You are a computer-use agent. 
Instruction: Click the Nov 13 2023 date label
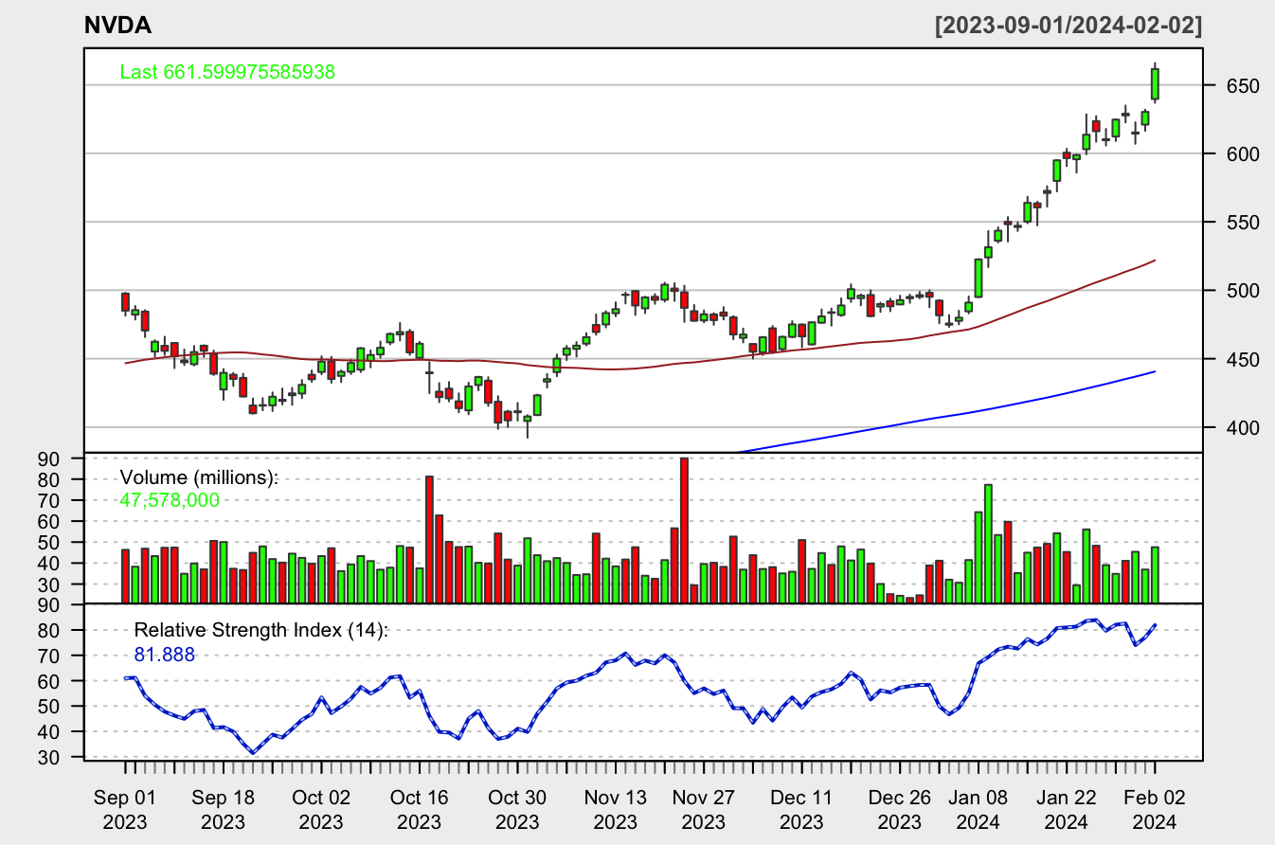617,808
